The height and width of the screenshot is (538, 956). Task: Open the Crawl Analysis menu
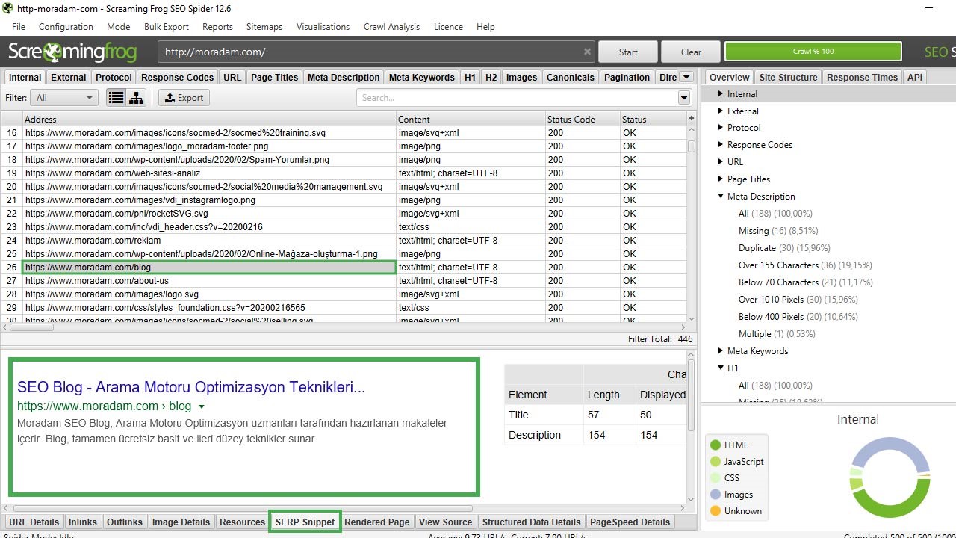point(391,27)
